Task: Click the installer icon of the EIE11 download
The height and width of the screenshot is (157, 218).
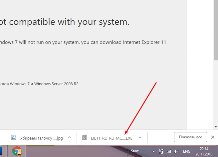Action: coord(84,137)
